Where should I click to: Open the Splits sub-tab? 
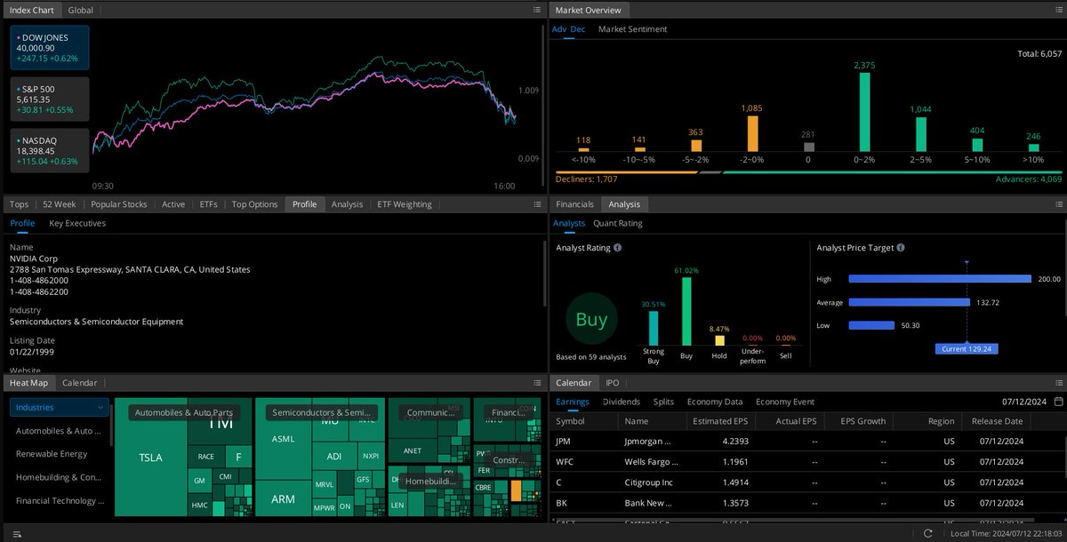663,402
